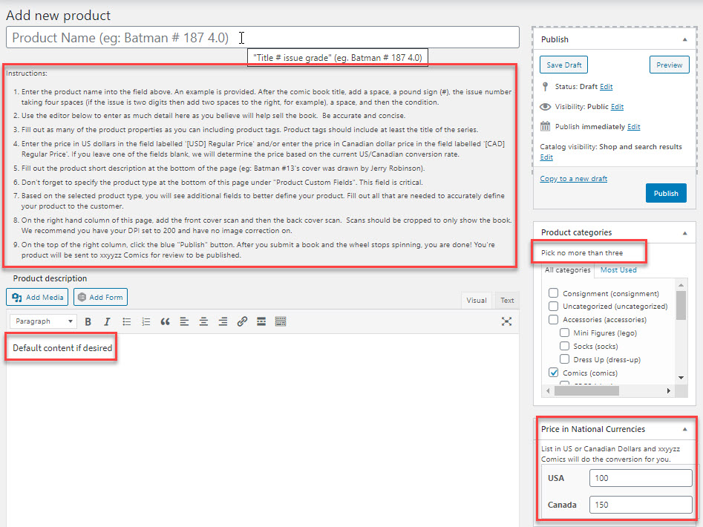Collapse the Publish panel
This screenshot has width=703, height=527.
[684, 39]
